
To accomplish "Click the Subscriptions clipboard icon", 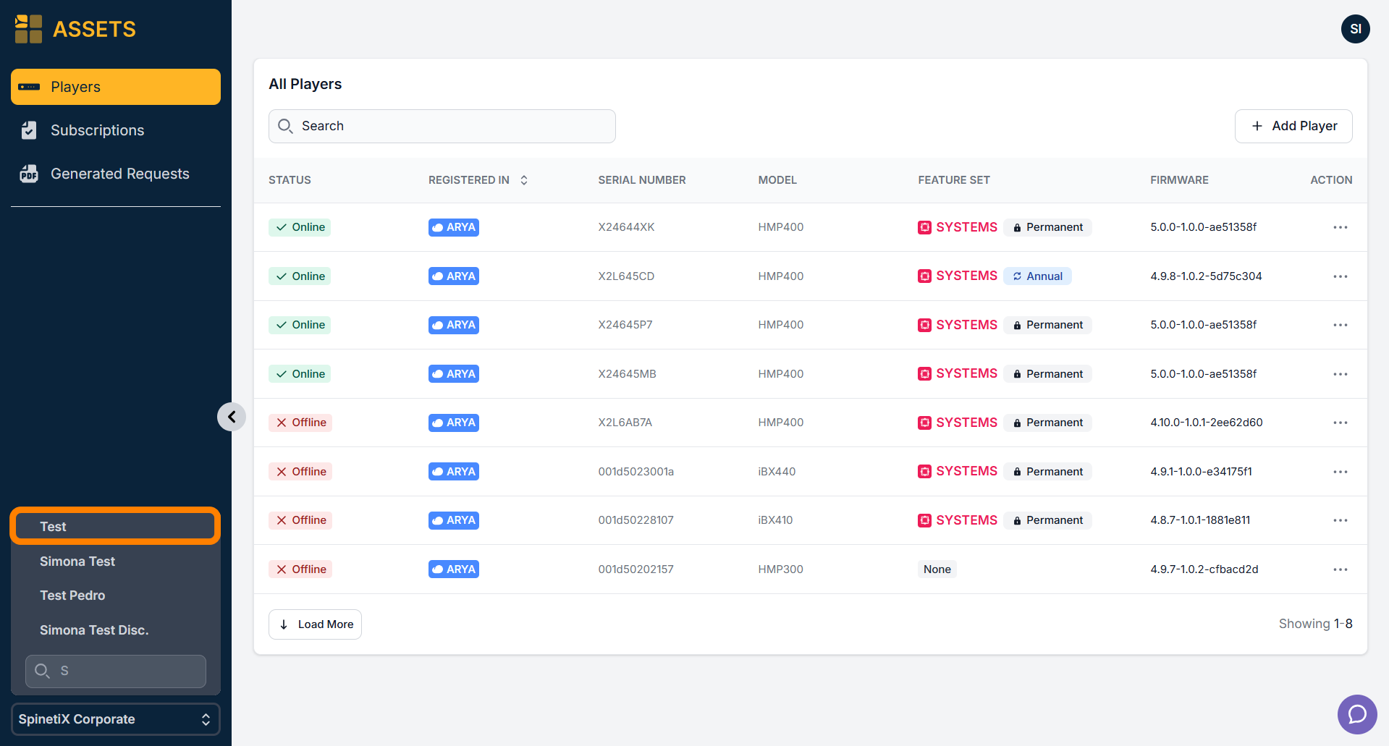I will pos(29,130).
